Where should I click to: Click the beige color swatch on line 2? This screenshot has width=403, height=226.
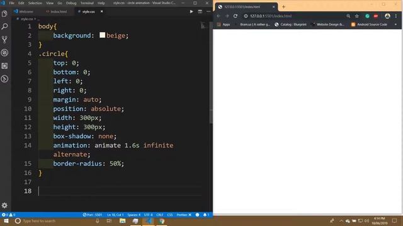coord(102,35)
